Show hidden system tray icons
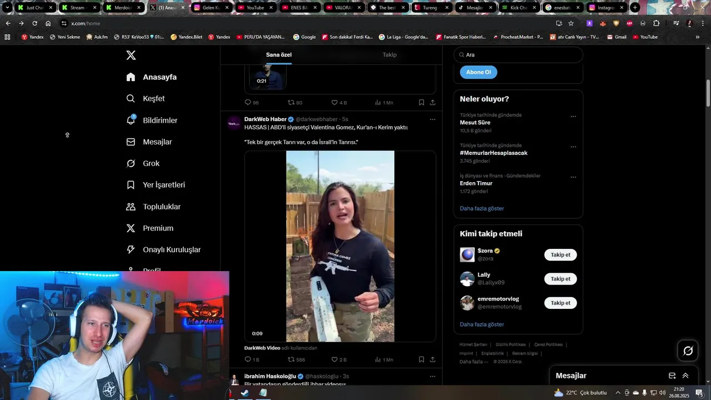711x400 pixels. (x=618, y=393)
